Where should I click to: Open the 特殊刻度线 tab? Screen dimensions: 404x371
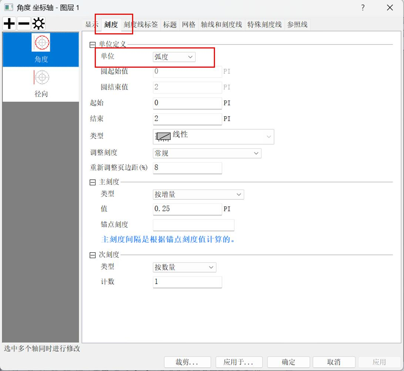(265, 25)
